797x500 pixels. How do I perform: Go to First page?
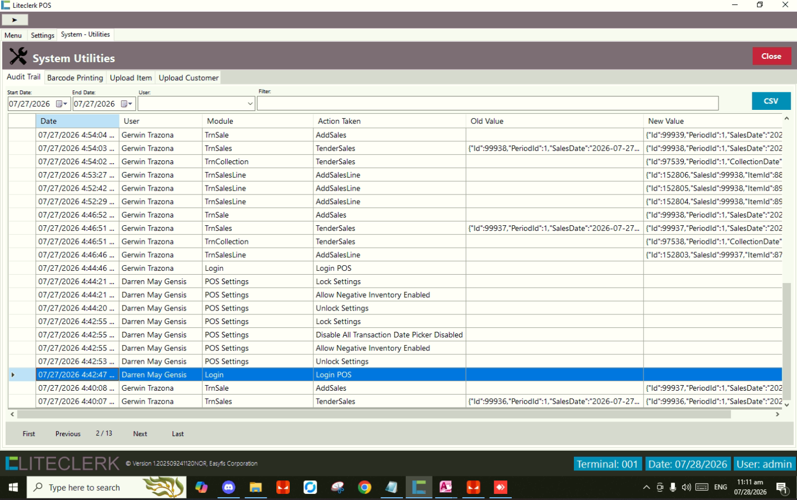29,434
